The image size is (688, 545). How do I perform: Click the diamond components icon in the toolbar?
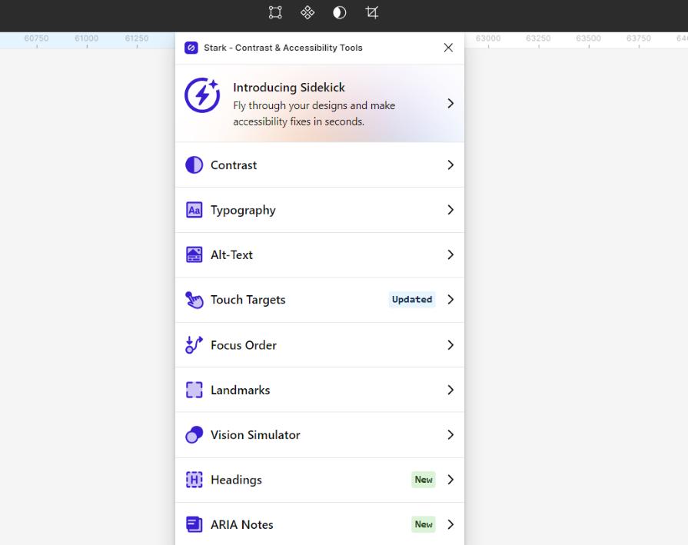307,12
